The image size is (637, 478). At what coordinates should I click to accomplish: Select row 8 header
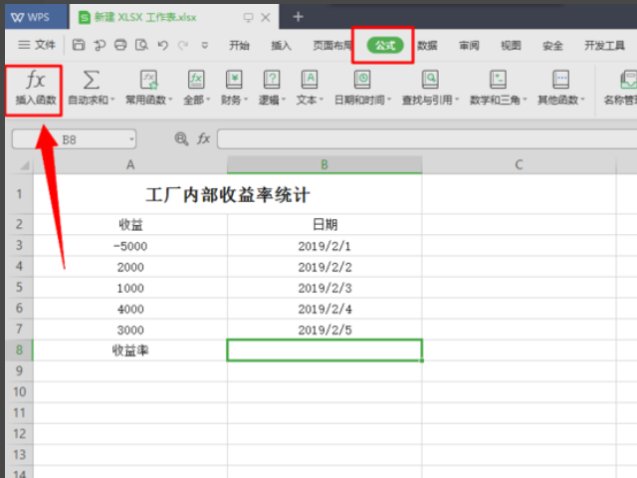[19, 350]
